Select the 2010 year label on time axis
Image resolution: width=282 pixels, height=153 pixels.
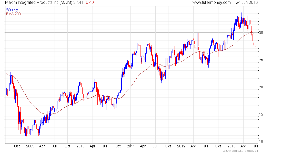click(80, 146)
